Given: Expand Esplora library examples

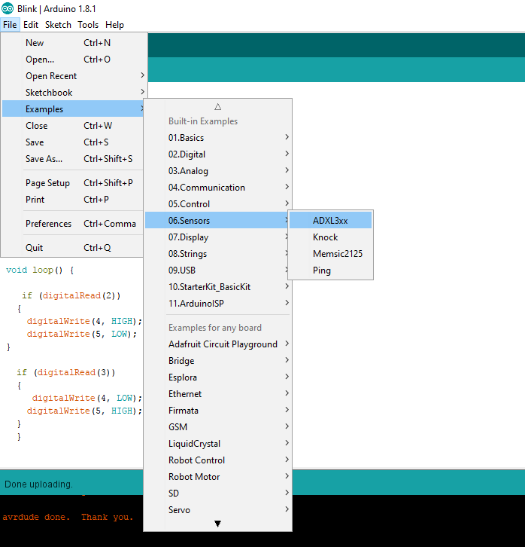Looking at the screenshot, I should pos(218,377).
